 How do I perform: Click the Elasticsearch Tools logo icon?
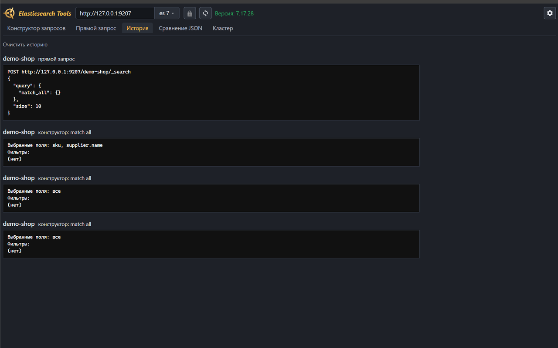9,13
